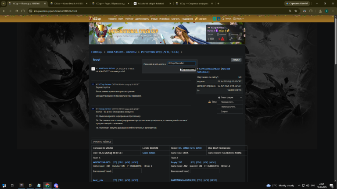This screenshot has width=337, height=189.
Task: Click the reassign login input field
Action: tap(182, 63)
